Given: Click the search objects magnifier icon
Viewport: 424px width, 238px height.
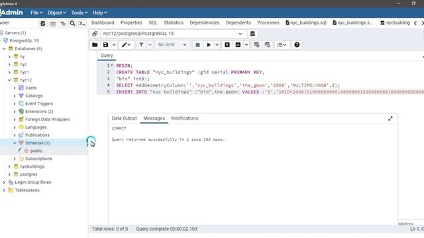Looking at the screenshot, I should coord(72,24).
